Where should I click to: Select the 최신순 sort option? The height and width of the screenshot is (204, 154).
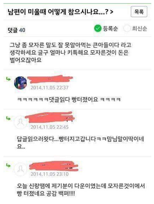click(140, 28)
